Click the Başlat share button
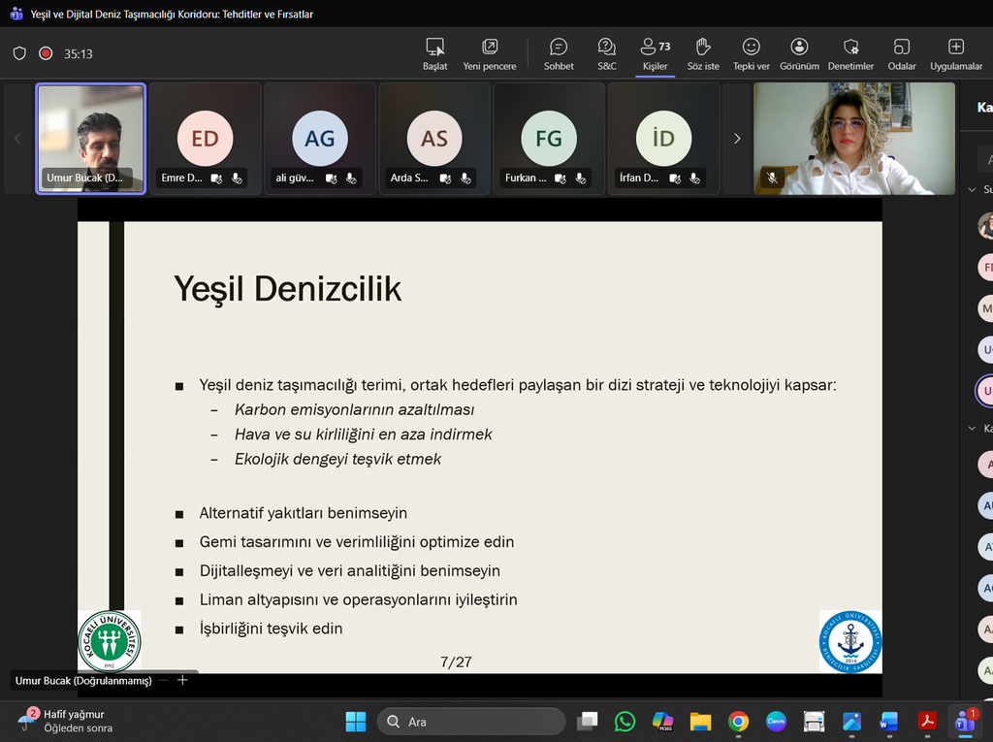 coord(435,53)
